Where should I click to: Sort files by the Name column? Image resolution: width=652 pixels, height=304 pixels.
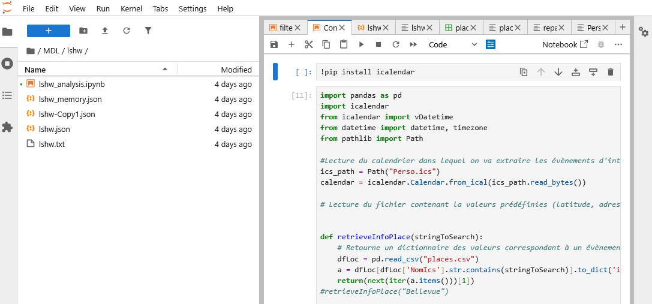[35, 70]
